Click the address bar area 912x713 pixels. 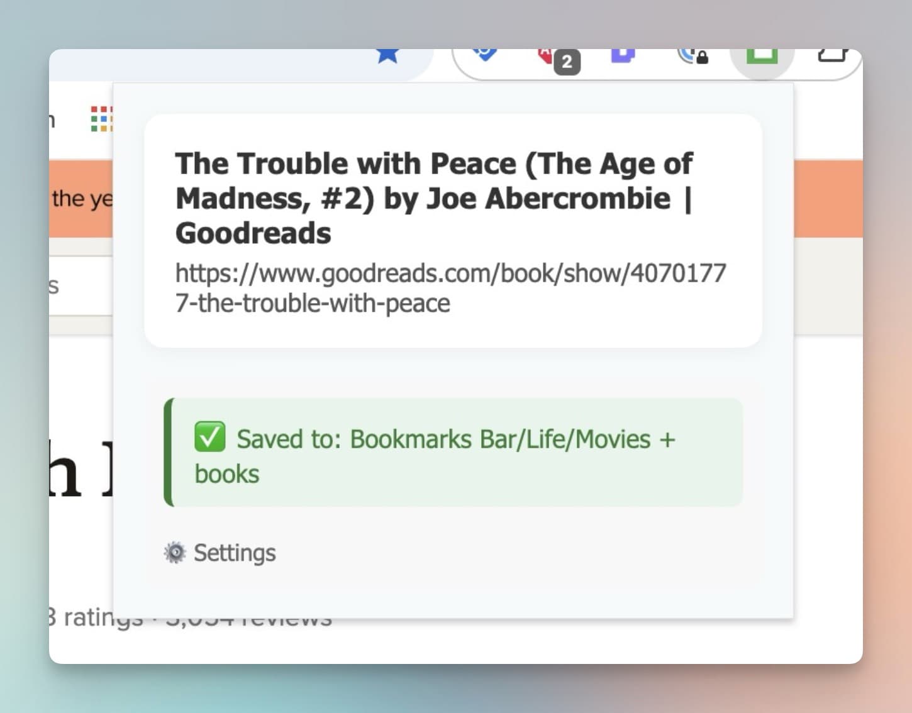pos(220,63)
